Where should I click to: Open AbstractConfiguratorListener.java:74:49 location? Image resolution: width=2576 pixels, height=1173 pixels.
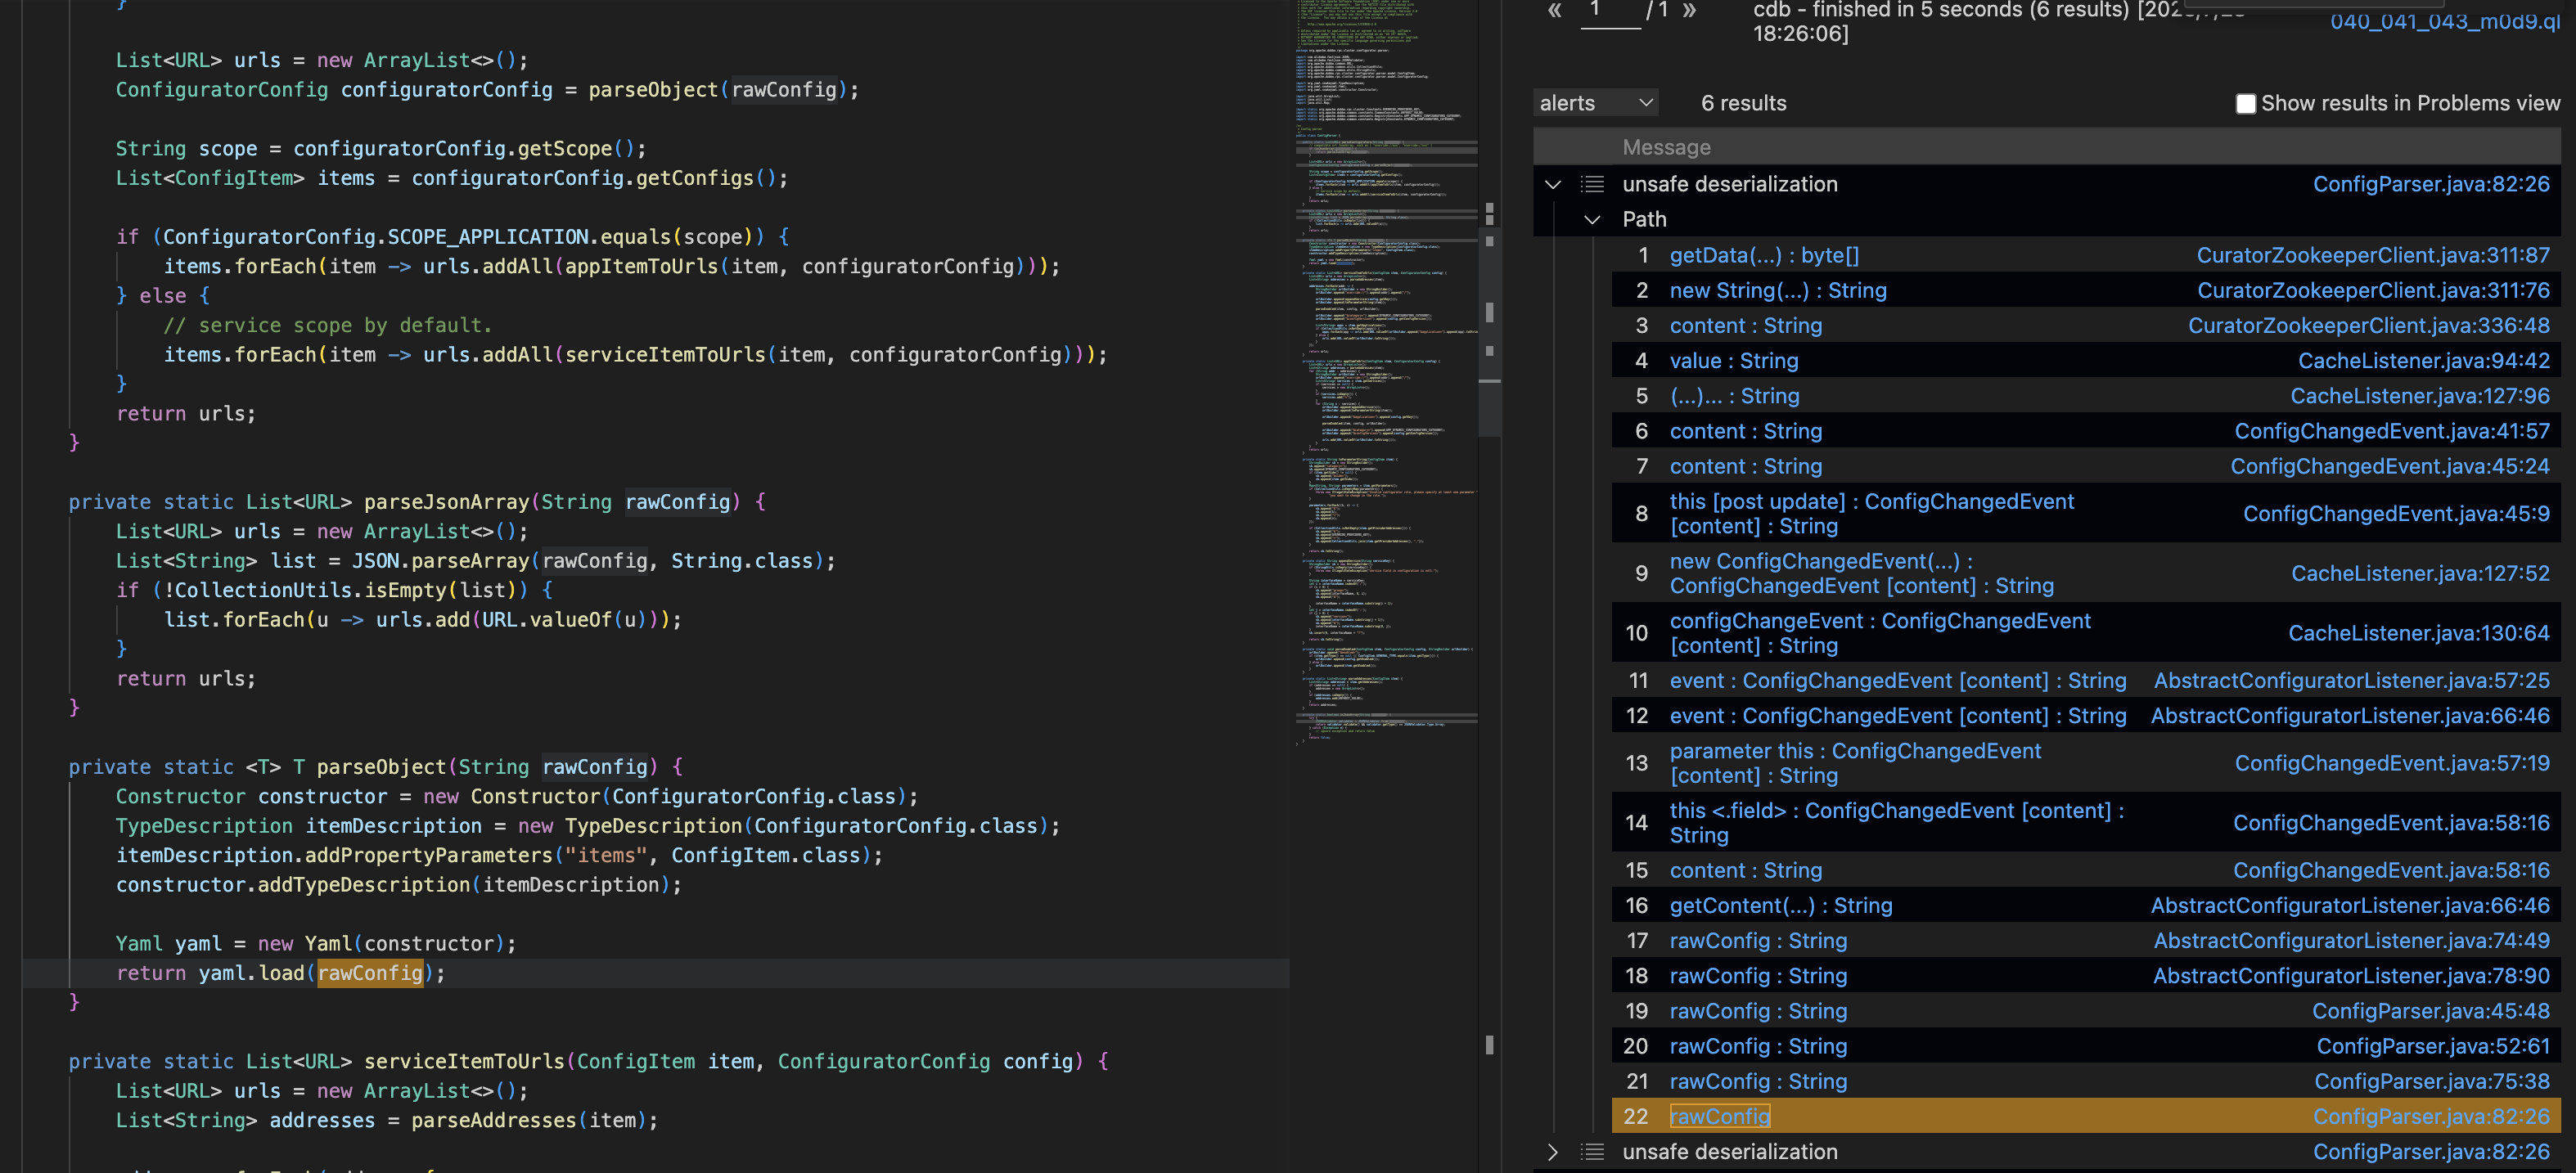2351,941
